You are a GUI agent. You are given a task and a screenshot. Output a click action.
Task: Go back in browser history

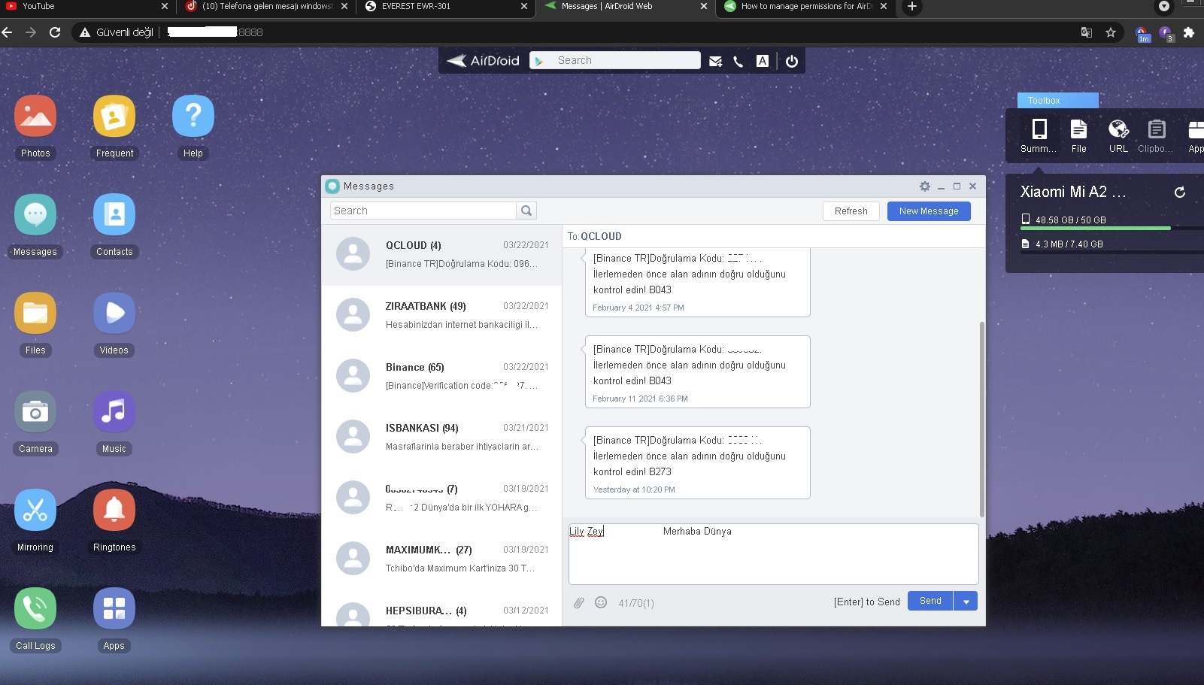tap(8, 32)
